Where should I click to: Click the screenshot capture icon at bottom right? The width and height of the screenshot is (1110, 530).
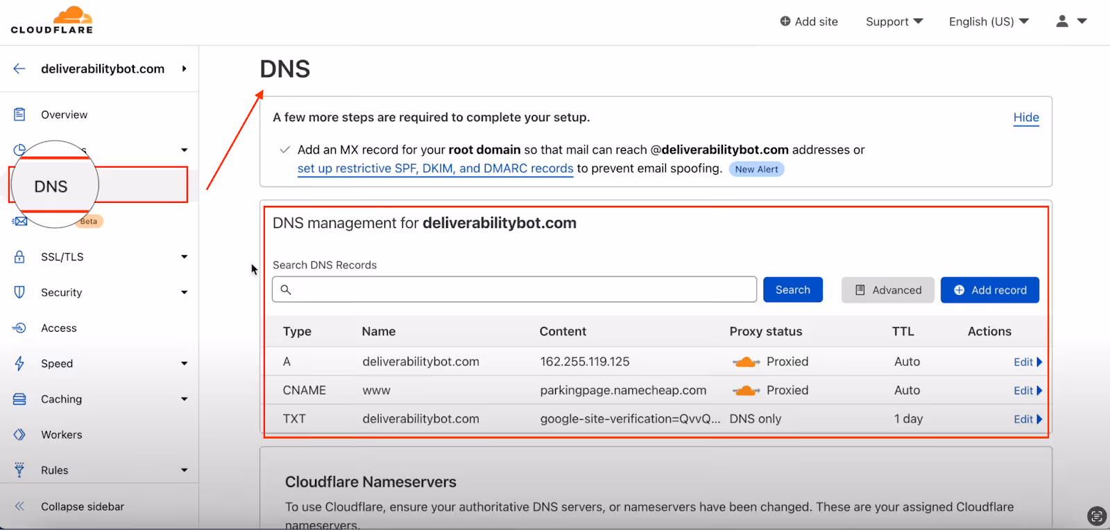tap(1096, 515)
